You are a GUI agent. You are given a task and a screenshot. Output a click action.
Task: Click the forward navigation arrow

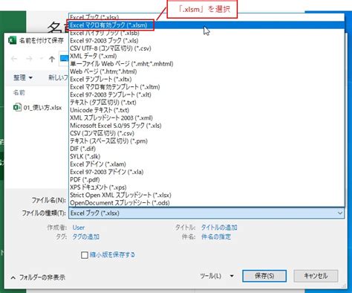pyautogui.click(x=29, y=59)
